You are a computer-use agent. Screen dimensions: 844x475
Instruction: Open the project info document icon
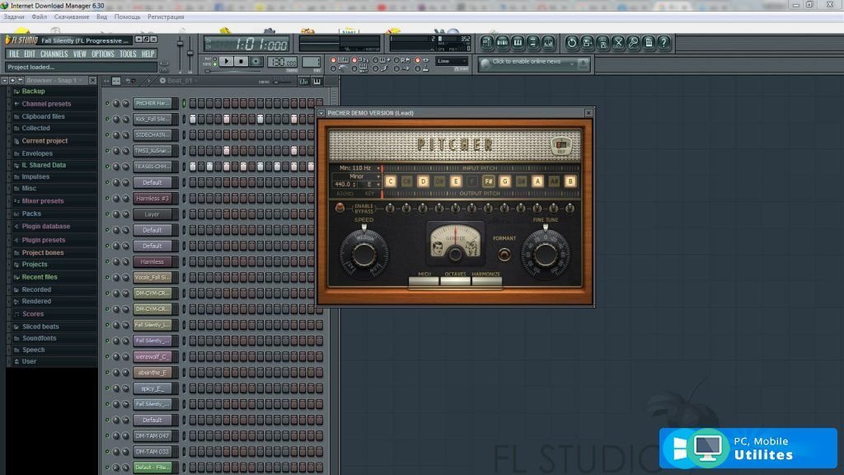click(x=649, y=43)
